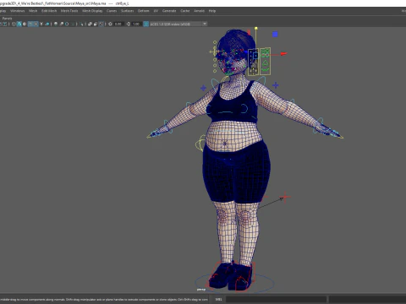Viewport: 406px width, 304px height.
Task: Open the Mesh Display menu
Action: point(92,11)
